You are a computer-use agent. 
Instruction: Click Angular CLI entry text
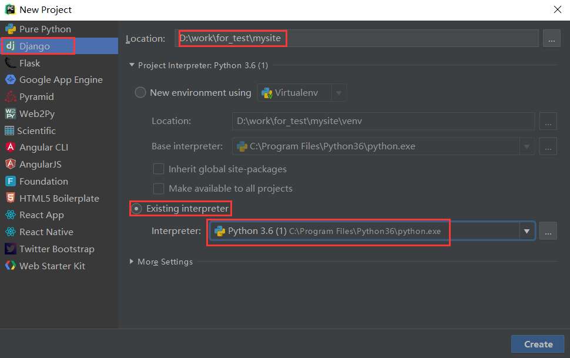[43, 148]
